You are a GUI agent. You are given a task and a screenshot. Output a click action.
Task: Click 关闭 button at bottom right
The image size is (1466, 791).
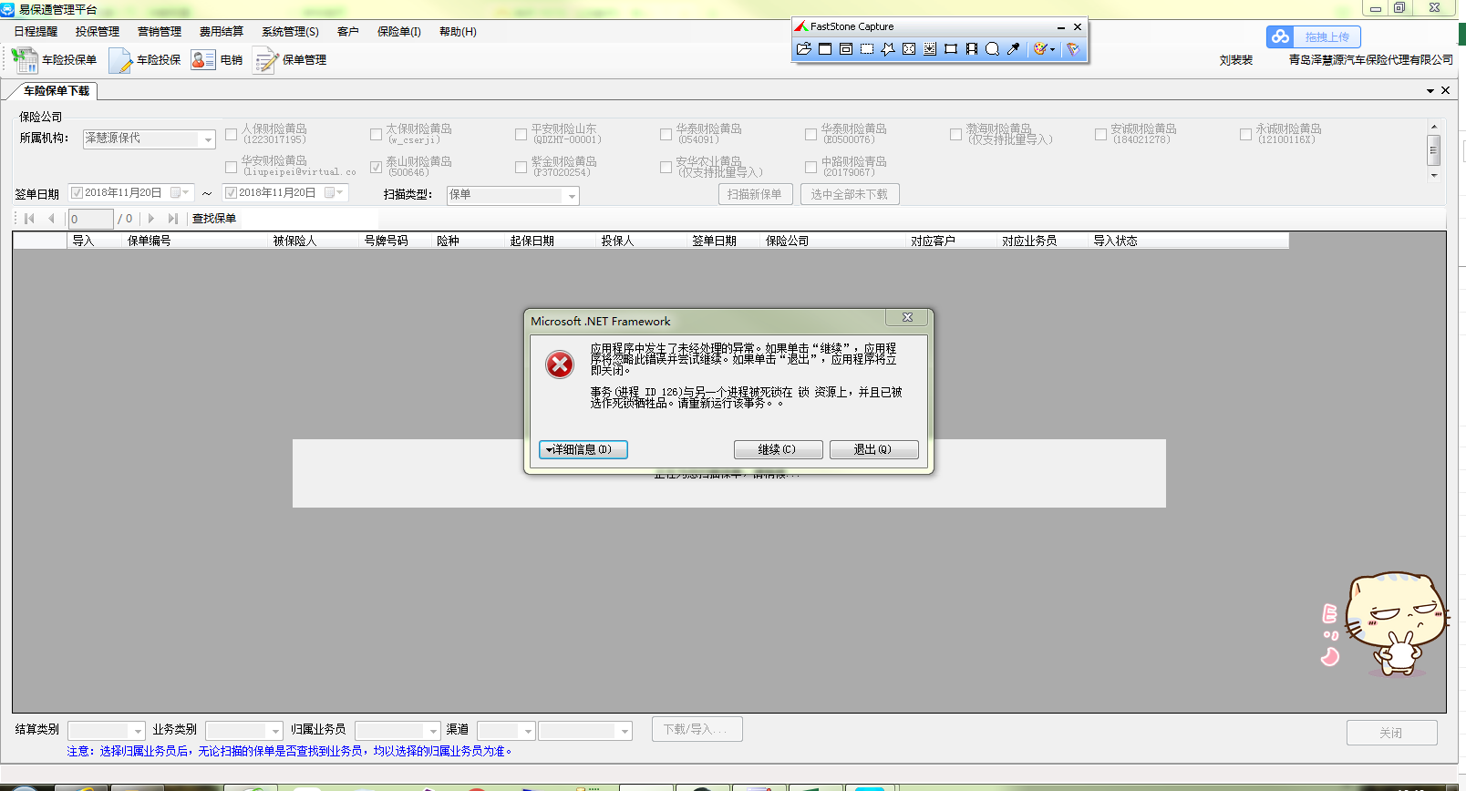point(1391,733)
